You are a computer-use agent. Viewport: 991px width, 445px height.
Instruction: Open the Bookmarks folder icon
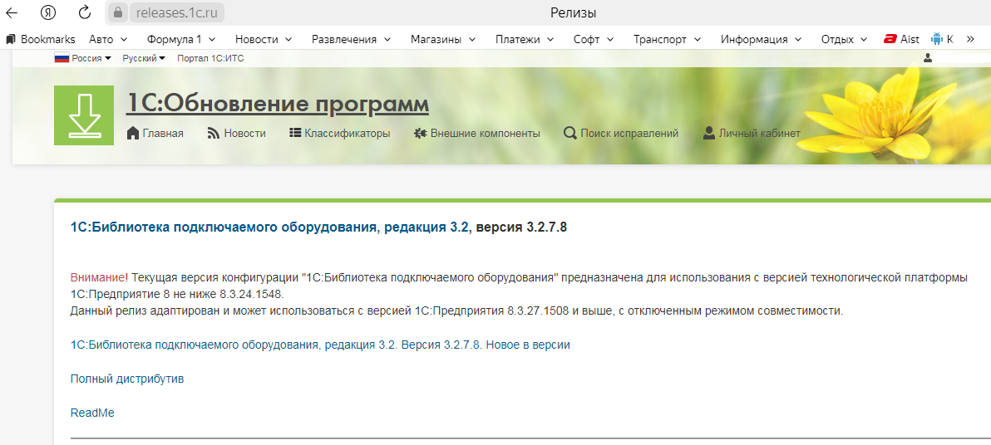click(x=10, y=39)
